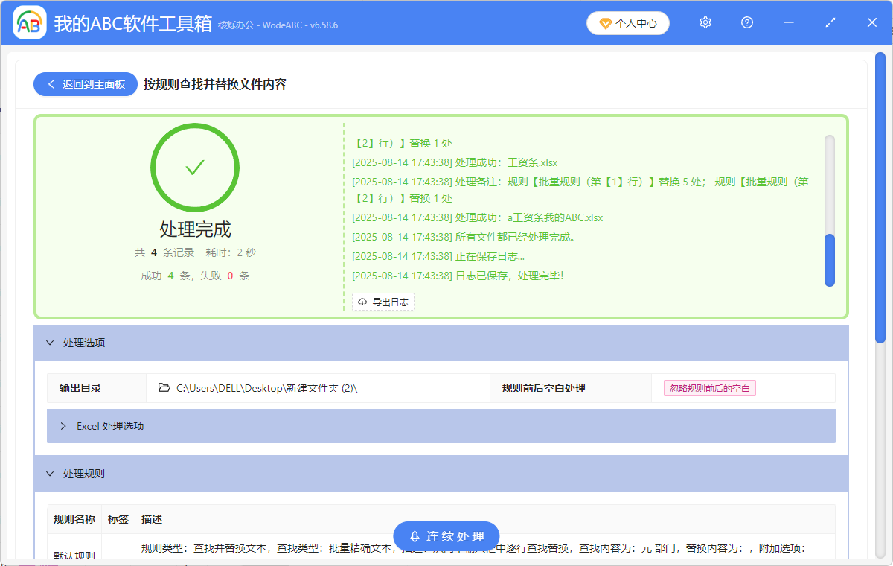Click the green checkmark completion circle

[x=195, y=167]
